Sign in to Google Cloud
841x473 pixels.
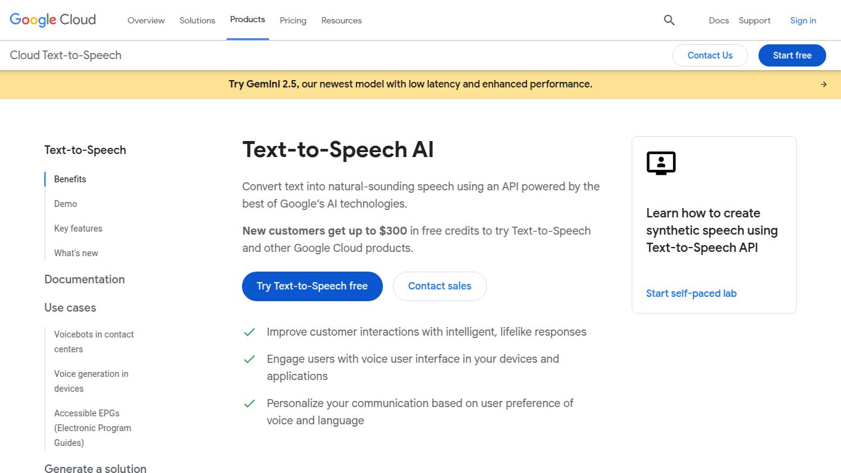[x=803, y=20]
